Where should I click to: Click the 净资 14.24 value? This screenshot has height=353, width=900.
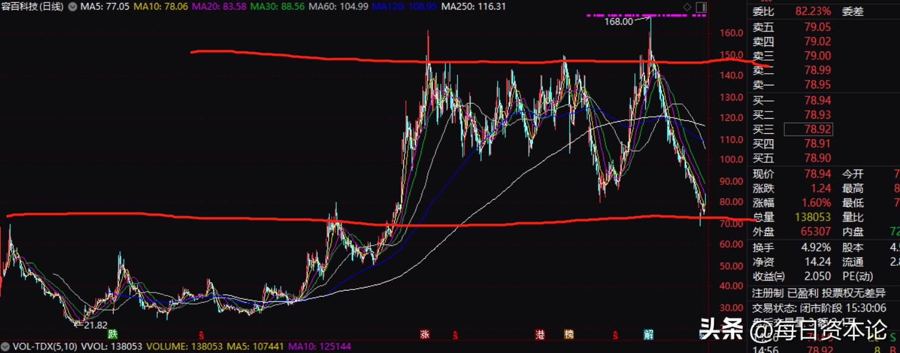(x=818, y=262)
